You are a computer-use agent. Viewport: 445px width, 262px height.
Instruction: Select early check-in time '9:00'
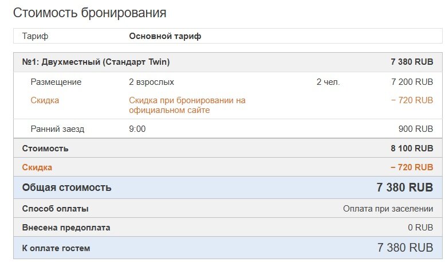pos(137,129)
